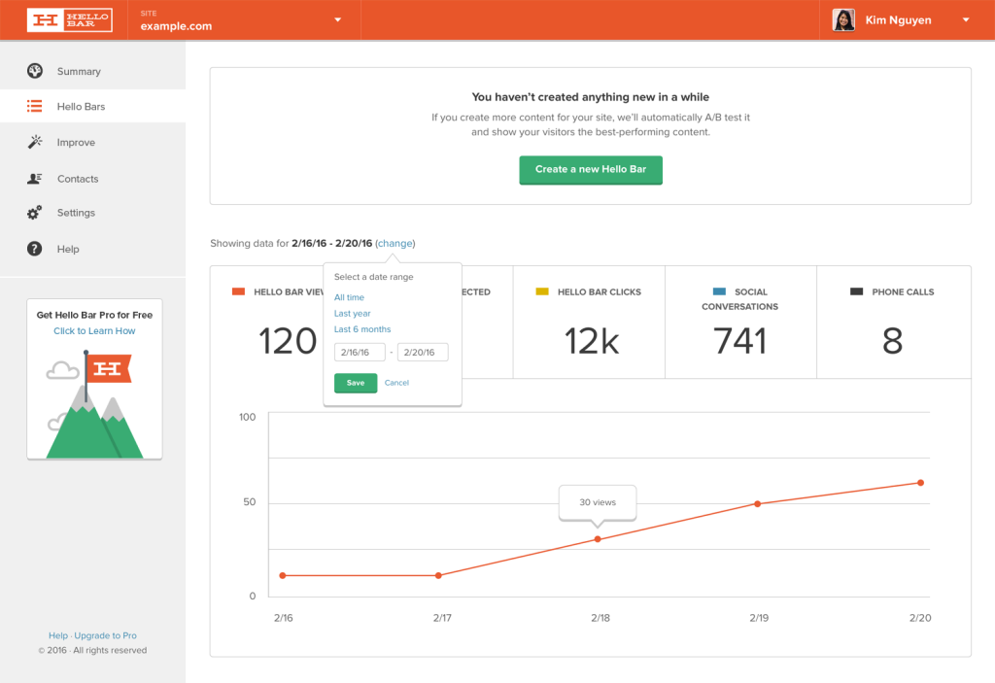995x683 pixels.
Task: Click the 30 views tooltip
Action: (x=598, y=502)
